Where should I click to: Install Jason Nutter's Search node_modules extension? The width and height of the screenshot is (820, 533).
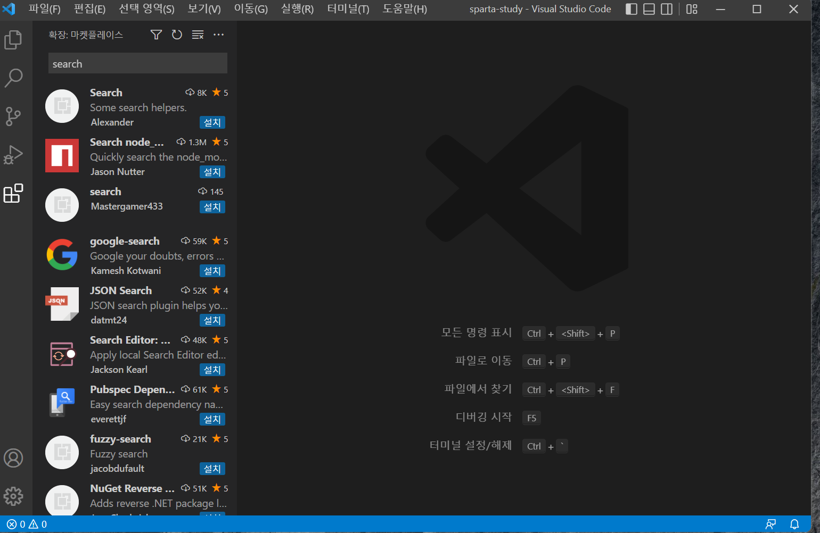pyautogui.click(x=212, y=172)
